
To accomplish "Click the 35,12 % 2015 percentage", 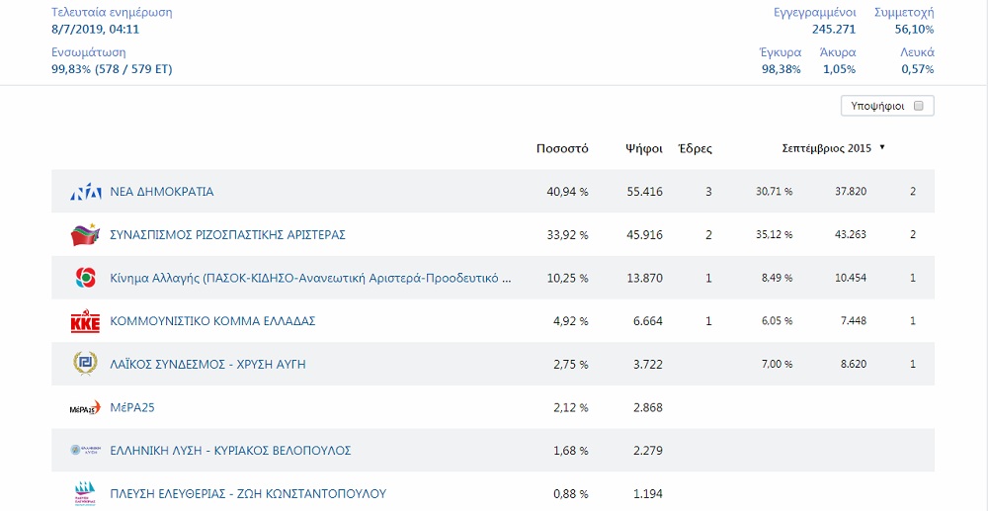I will (x=775, y=235).
